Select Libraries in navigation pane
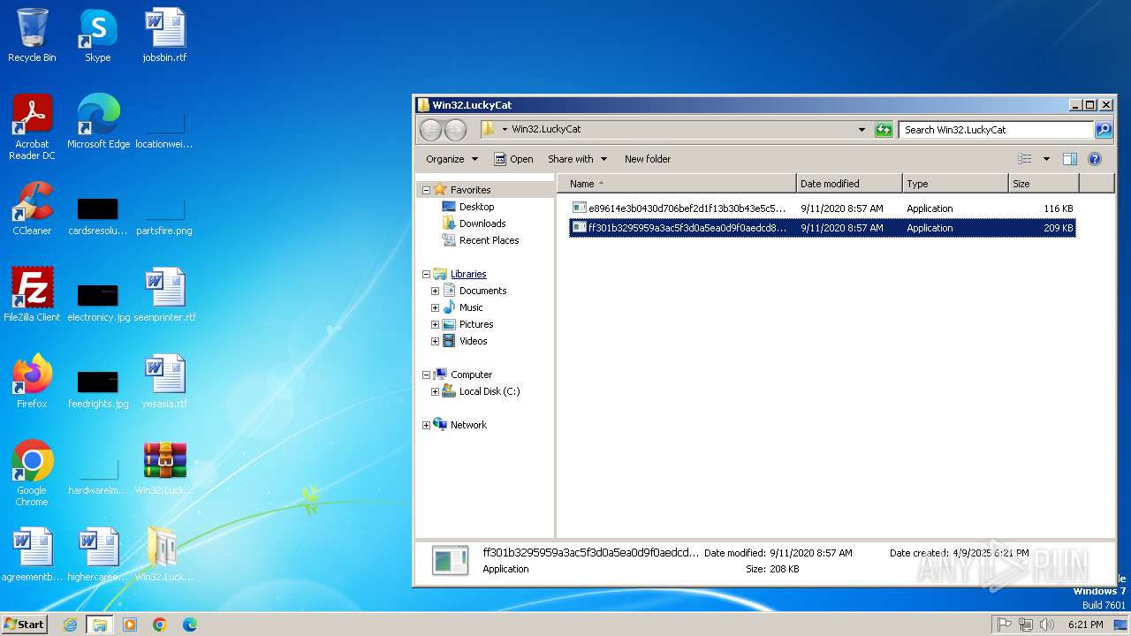 click(x=468, y=274)
